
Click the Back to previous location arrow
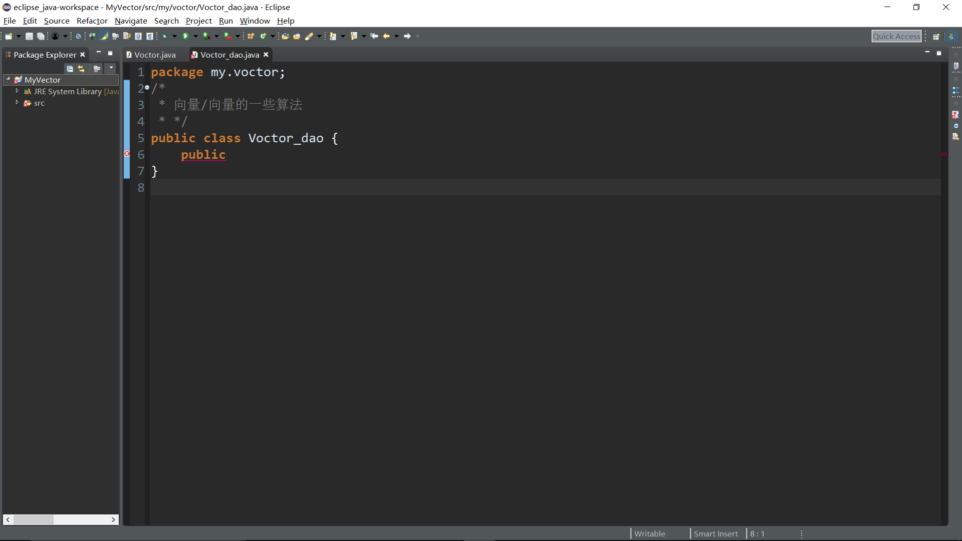coord(386,36)
